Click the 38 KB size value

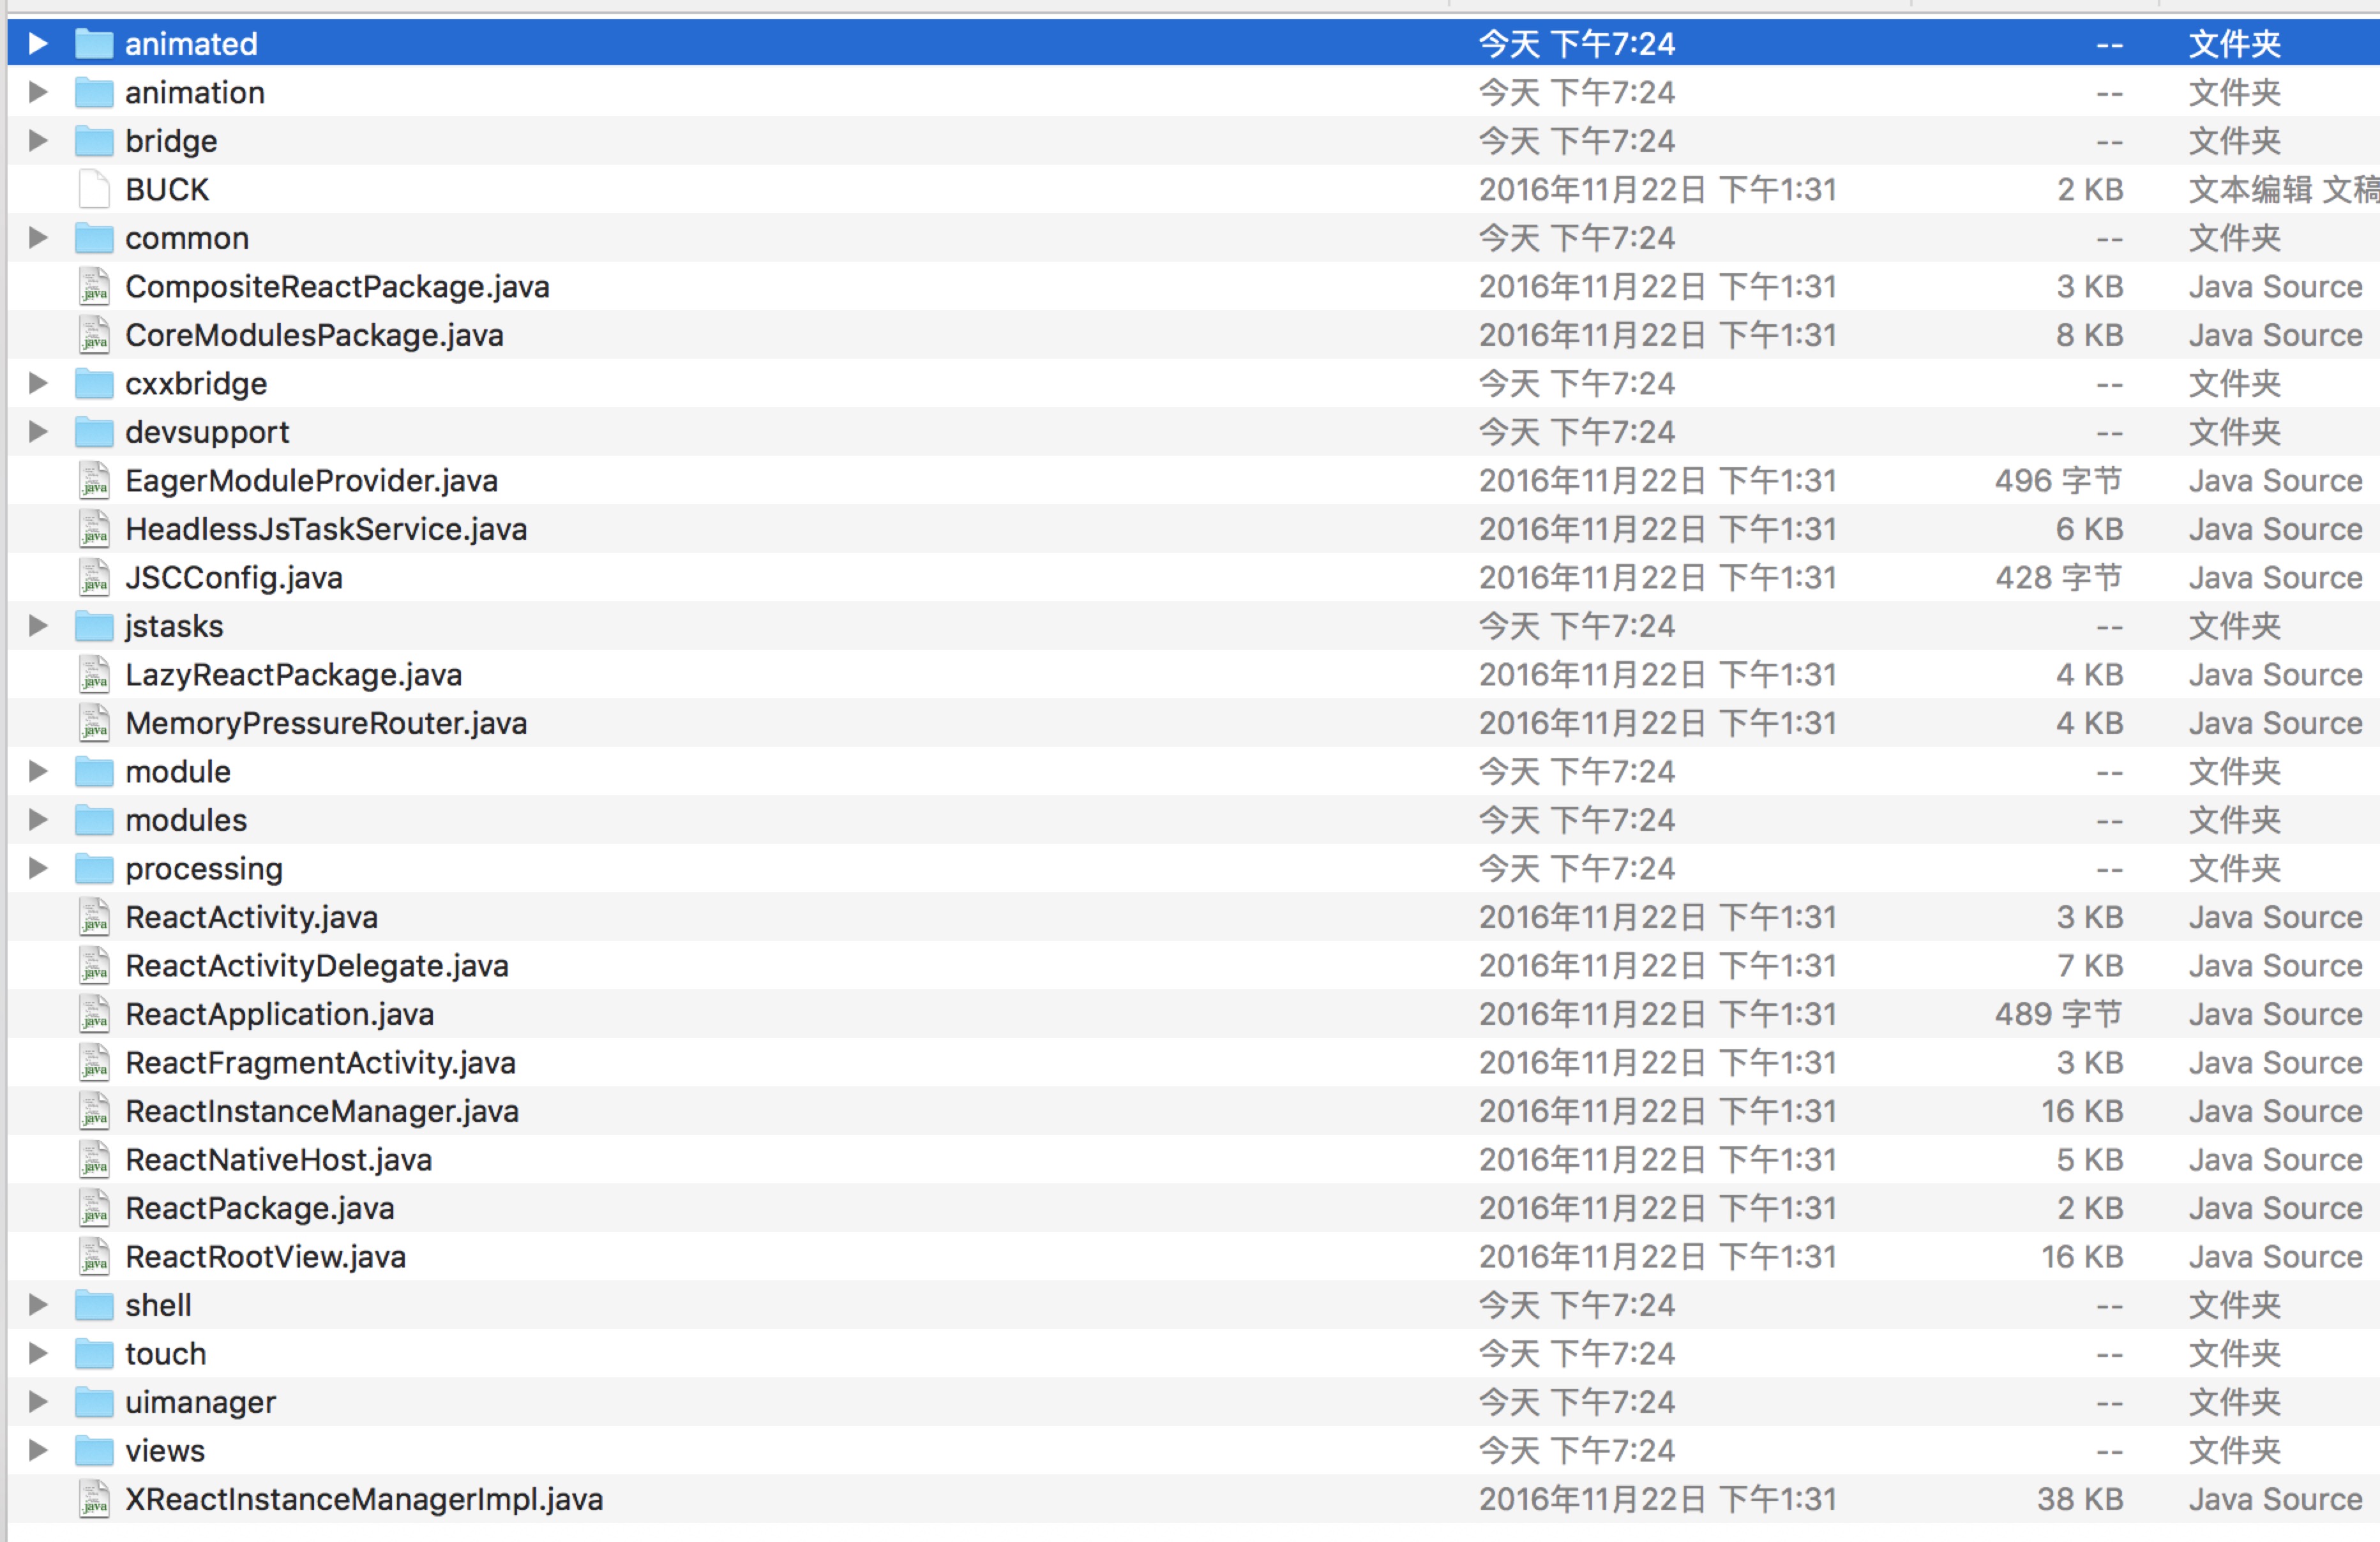(2080, 1499)
